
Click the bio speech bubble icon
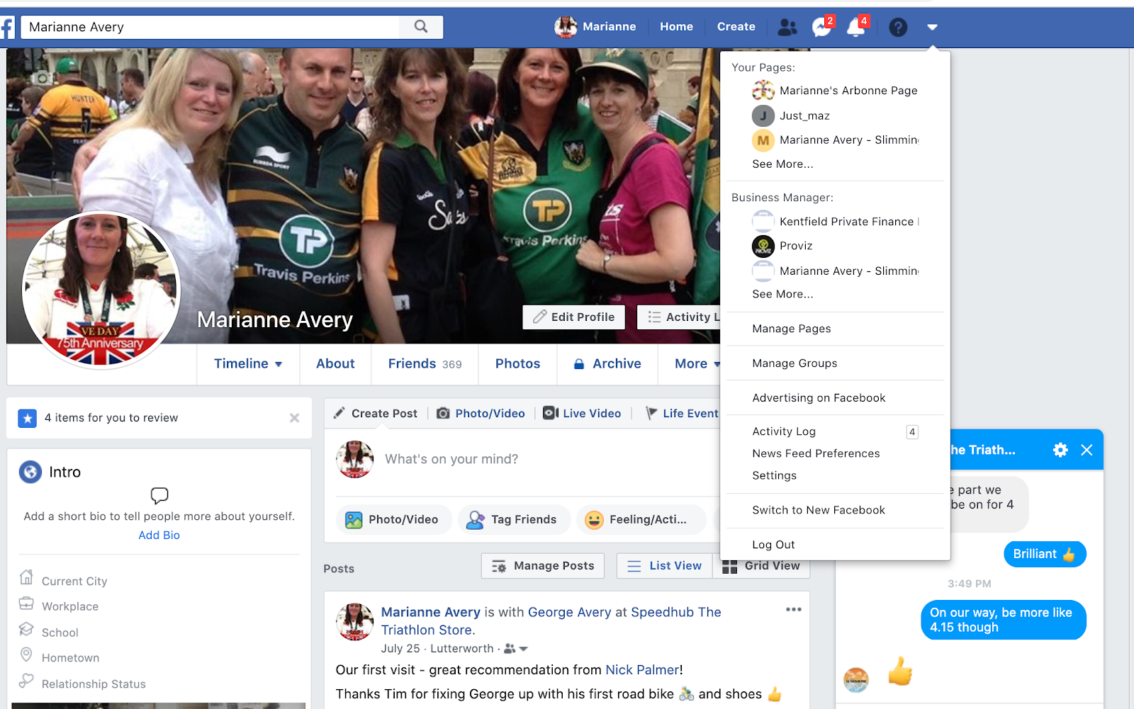(x=159, y=495)
